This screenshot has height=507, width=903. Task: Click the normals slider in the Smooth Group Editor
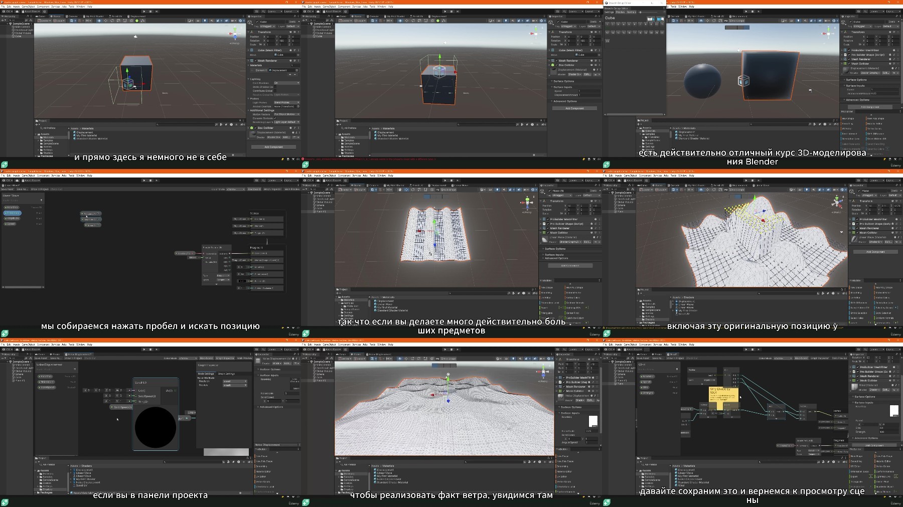(x=648, y=12)
